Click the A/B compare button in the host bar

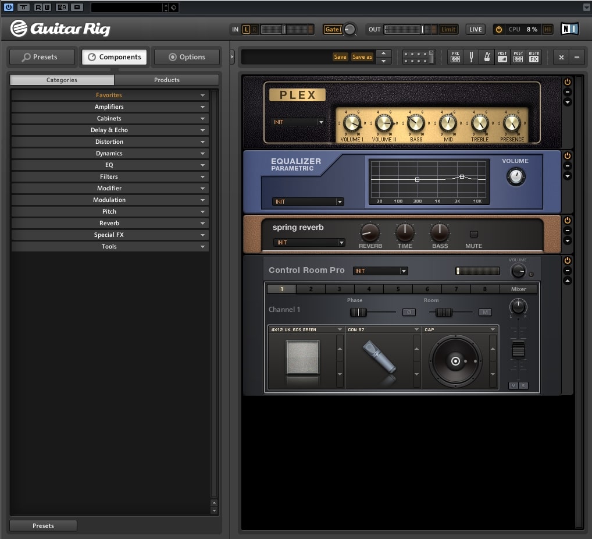pyautogui.click(x=62, y=7)
